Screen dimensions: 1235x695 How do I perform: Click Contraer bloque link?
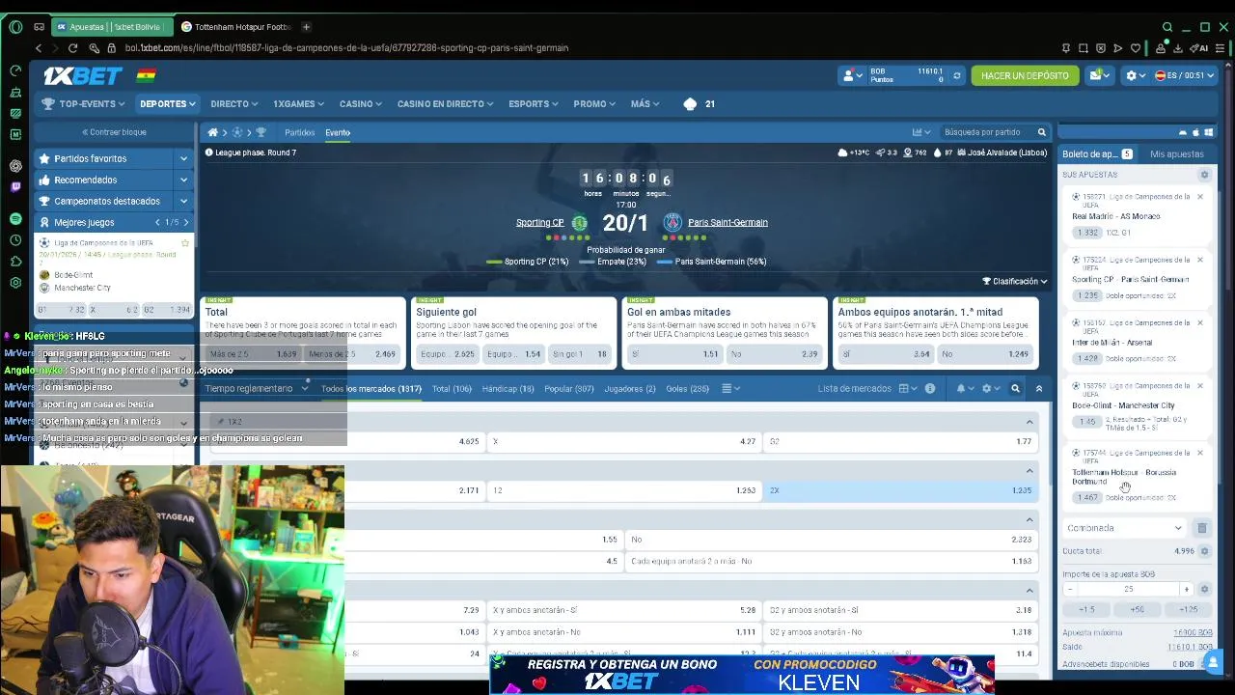[x=114, y=132]
